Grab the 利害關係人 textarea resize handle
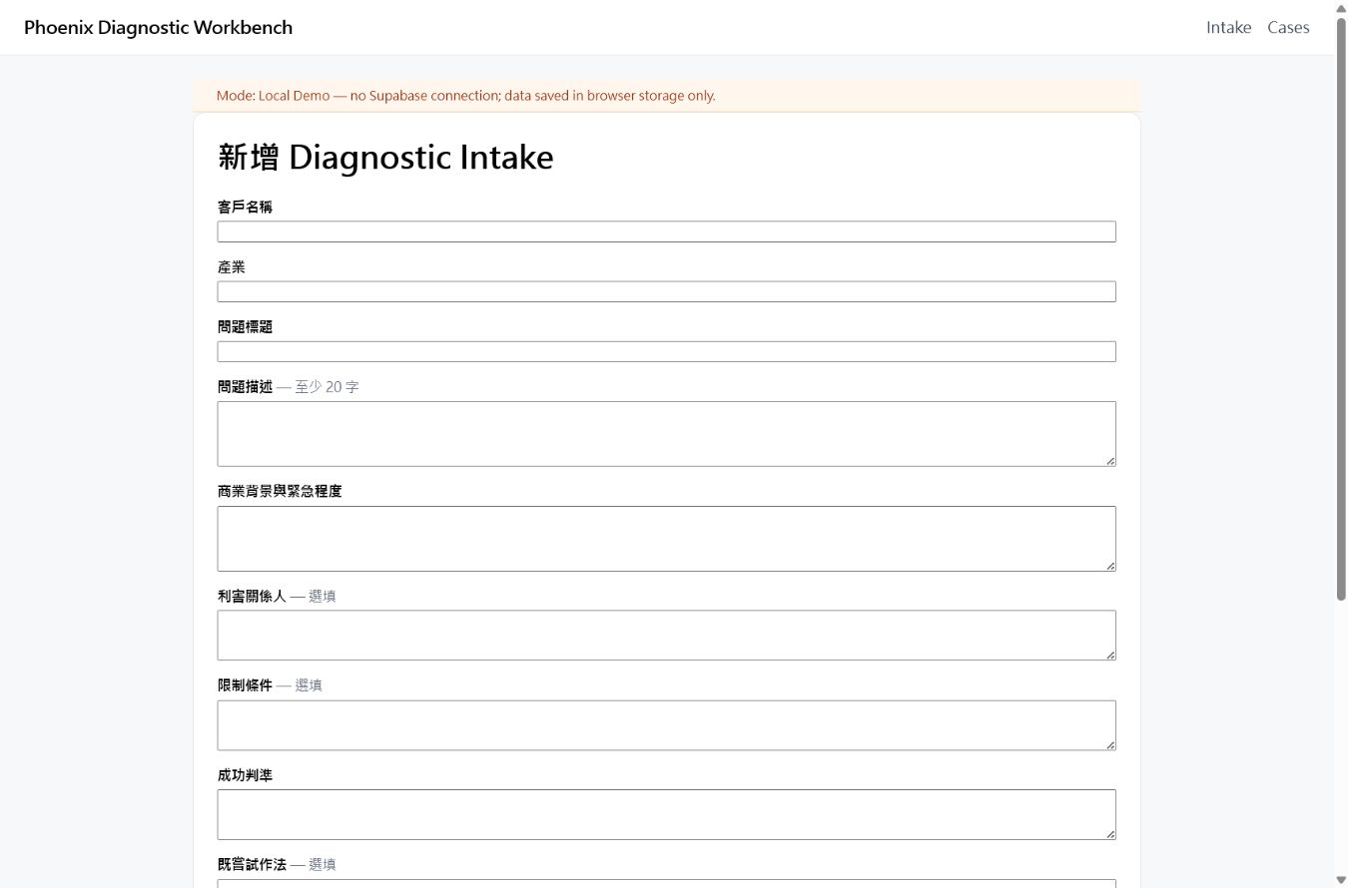The image size is (1348, 888). [1109, 654]
